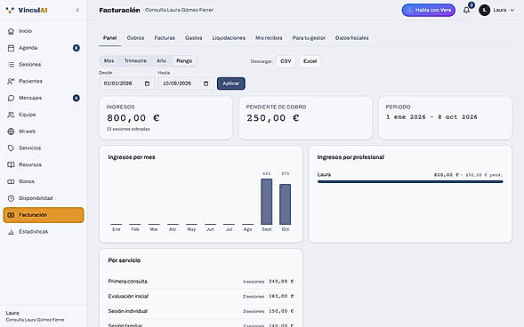Click the Pendiente de cobro 250,00 € card
Image resolution: width=524 pixels, height=327 pixels.
point(305,118)
